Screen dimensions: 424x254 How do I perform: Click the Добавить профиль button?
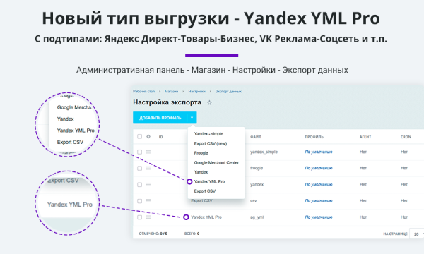click(x=160, y=118)
